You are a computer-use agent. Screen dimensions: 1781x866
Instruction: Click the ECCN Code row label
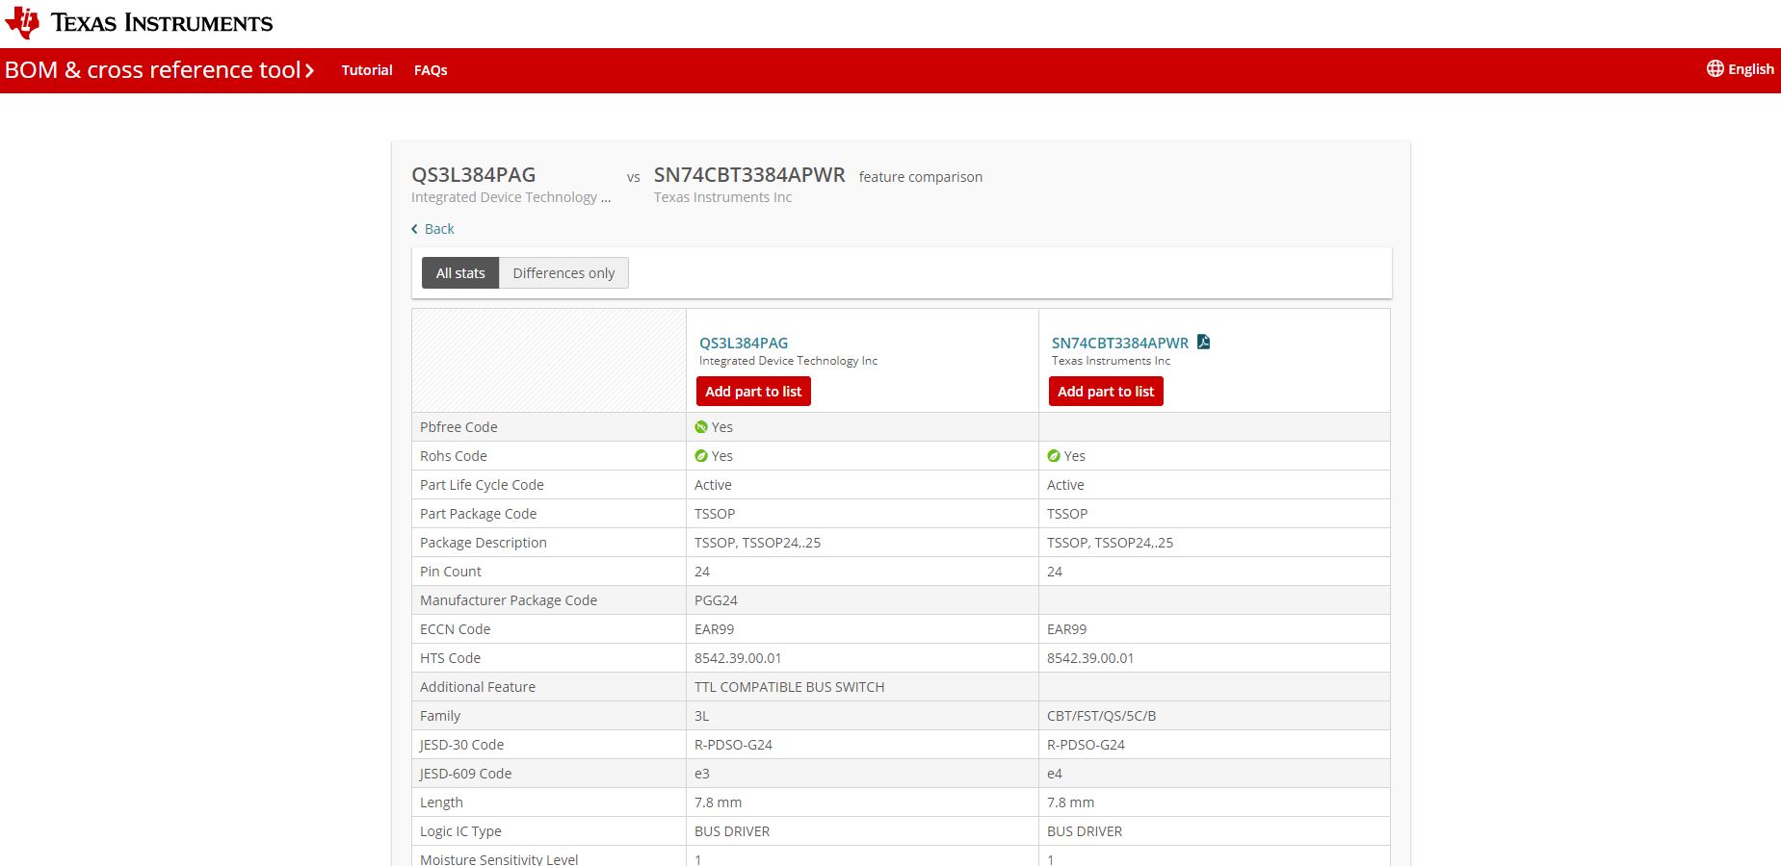point(456,629)
